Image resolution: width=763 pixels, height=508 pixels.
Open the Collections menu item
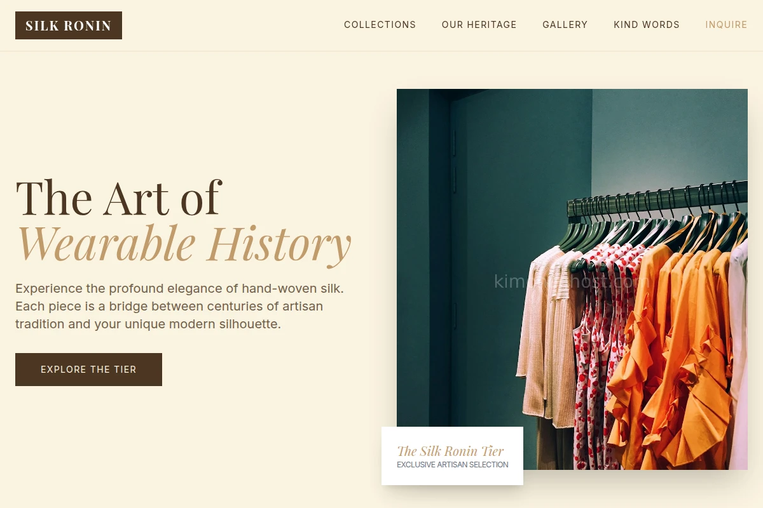(380, 25)
